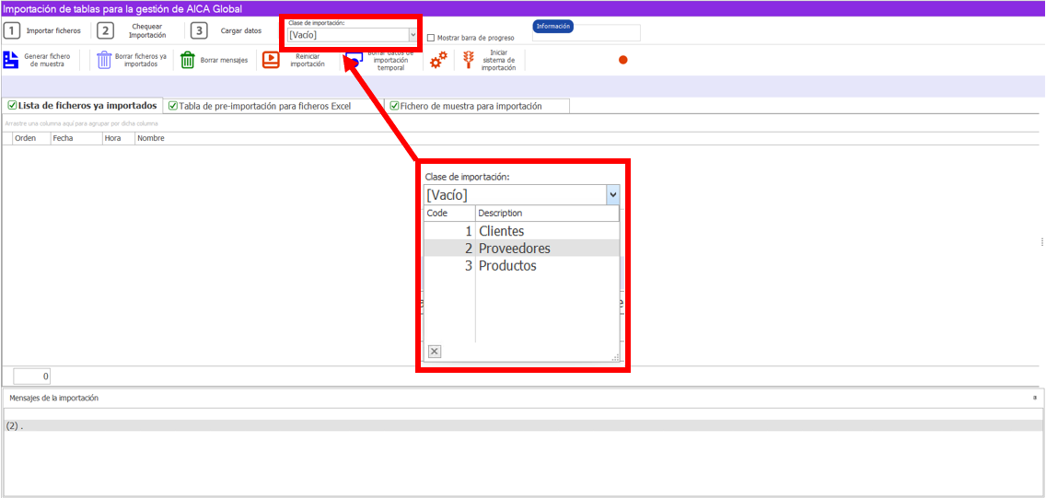Click the Generar fichero de muestra icon
Screen dimensions: 1046x498
[11, 60]
